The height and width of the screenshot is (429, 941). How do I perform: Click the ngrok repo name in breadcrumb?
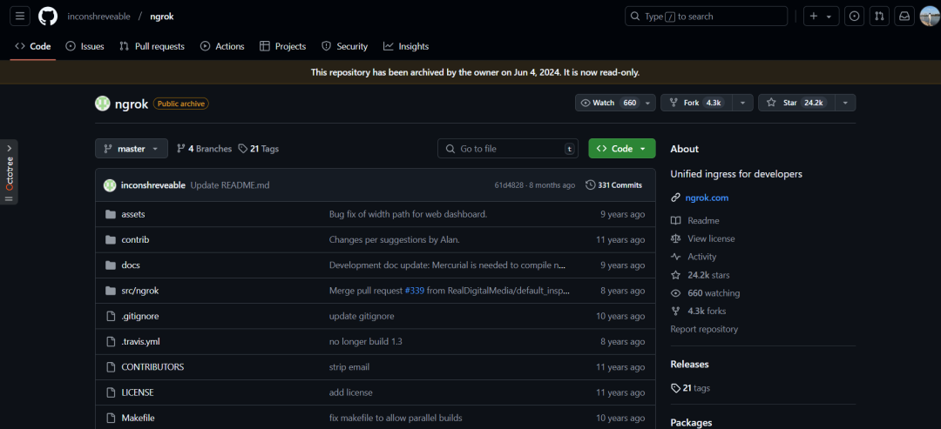tap(162, 17)
